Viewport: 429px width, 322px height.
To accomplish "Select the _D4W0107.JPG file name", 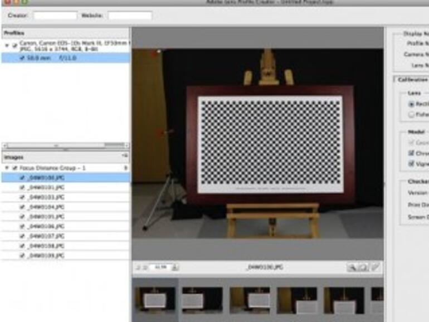I will 46,236.
